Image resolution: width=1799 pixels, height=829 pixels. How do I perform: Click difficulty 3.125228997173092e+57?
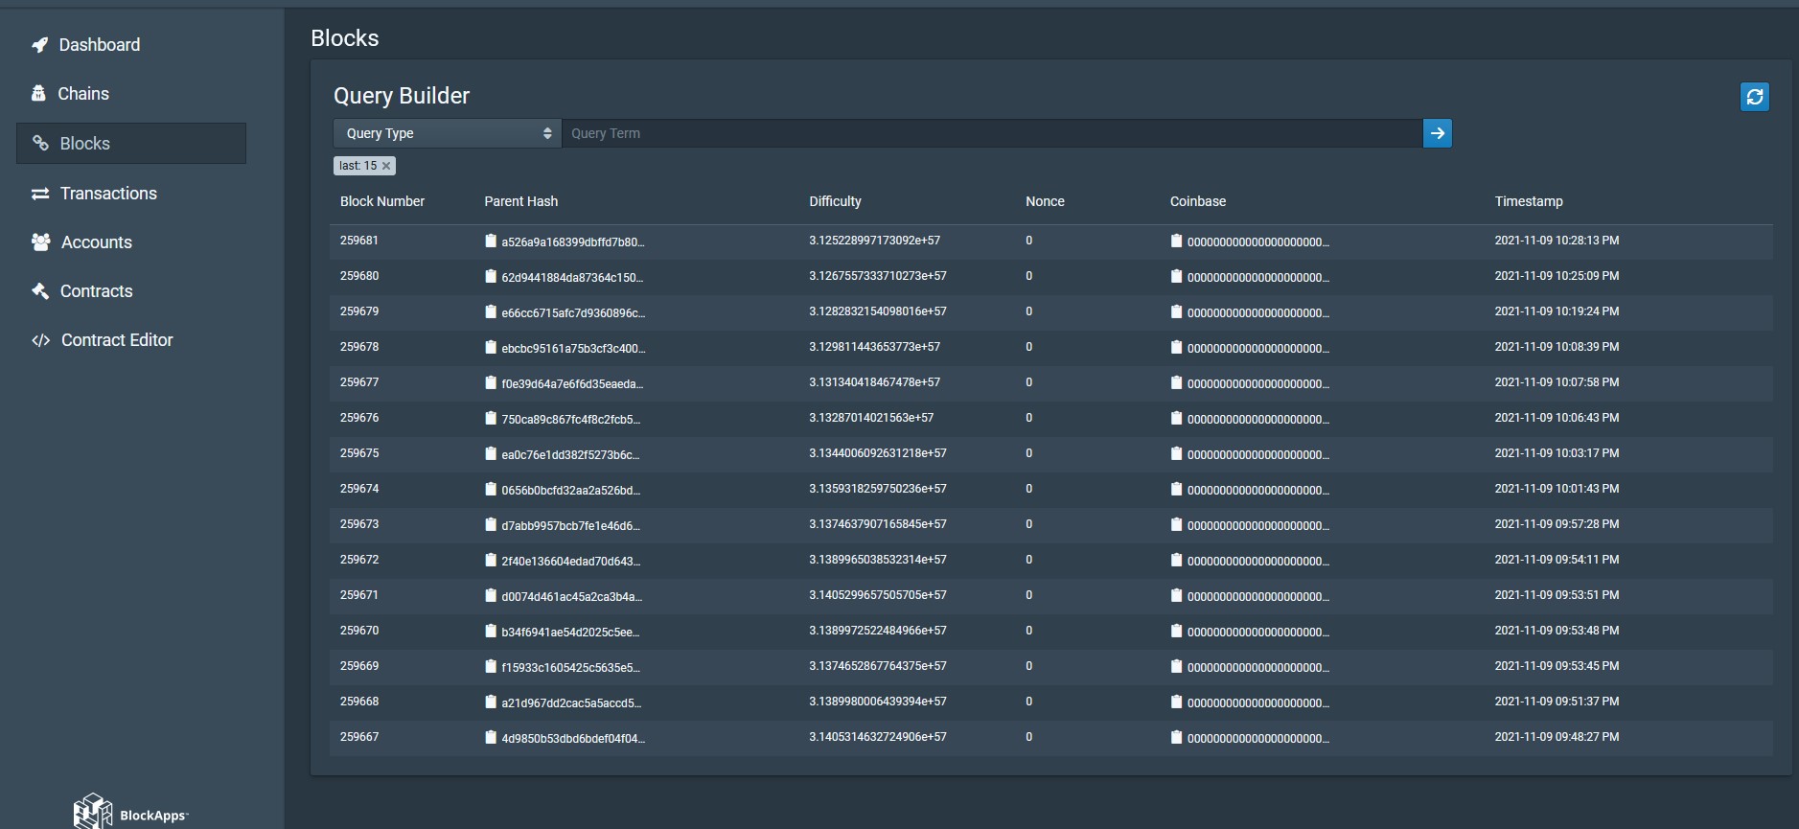point(874,241)
